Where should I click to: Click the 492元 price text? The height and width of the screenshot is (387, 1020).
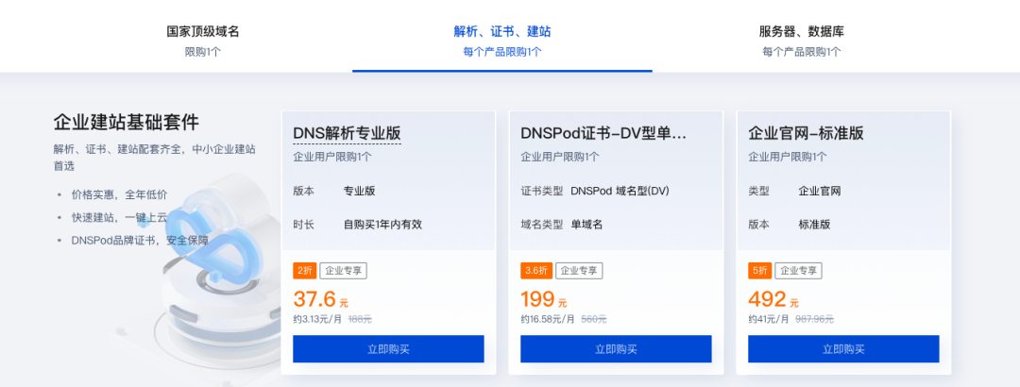(x=773, y=300)
